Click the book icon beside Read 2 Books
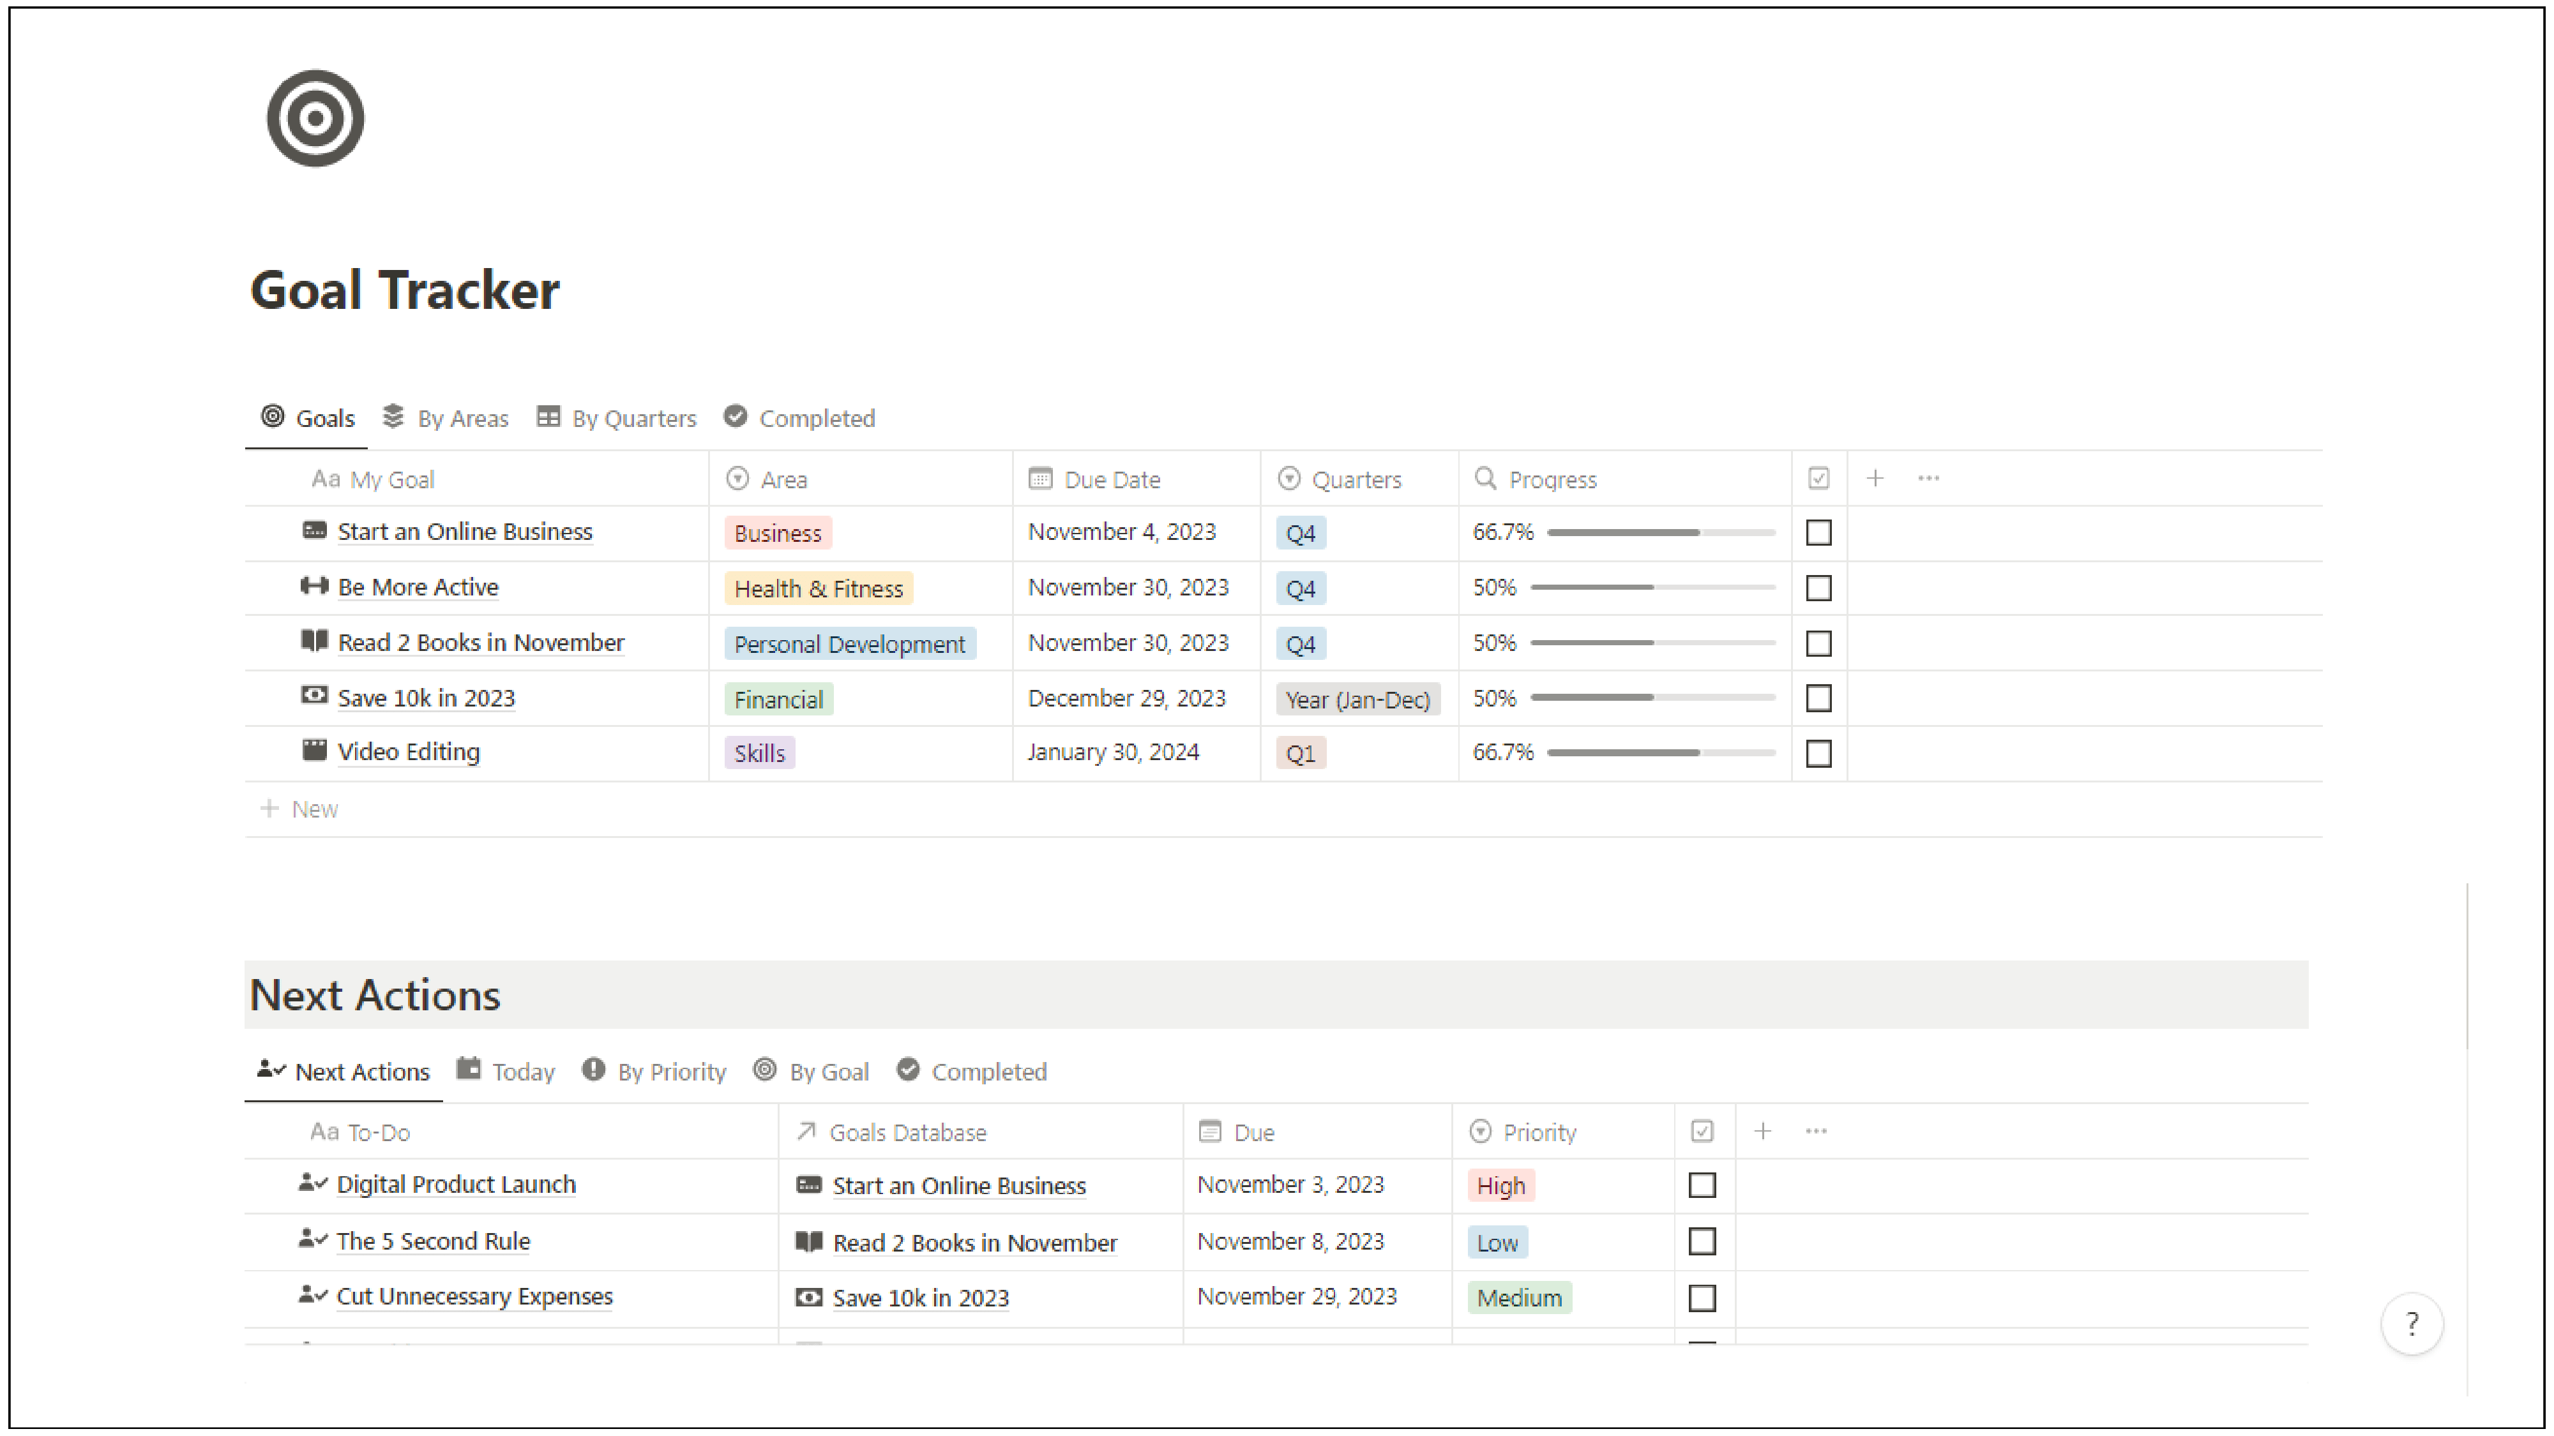 tap(314, 641)
